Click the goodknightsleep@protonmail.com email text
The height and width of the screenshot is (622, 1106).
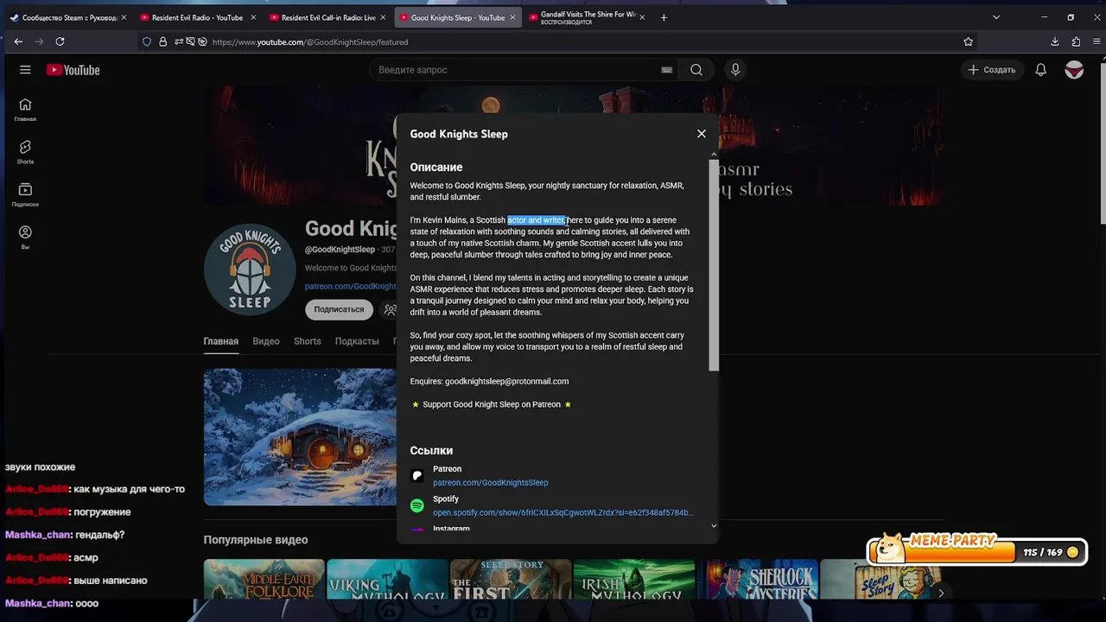(507, 381)
